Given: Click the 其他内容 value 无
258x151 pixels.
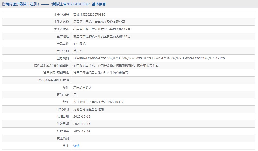Looking at the screenshot, I should click(75, 95).
